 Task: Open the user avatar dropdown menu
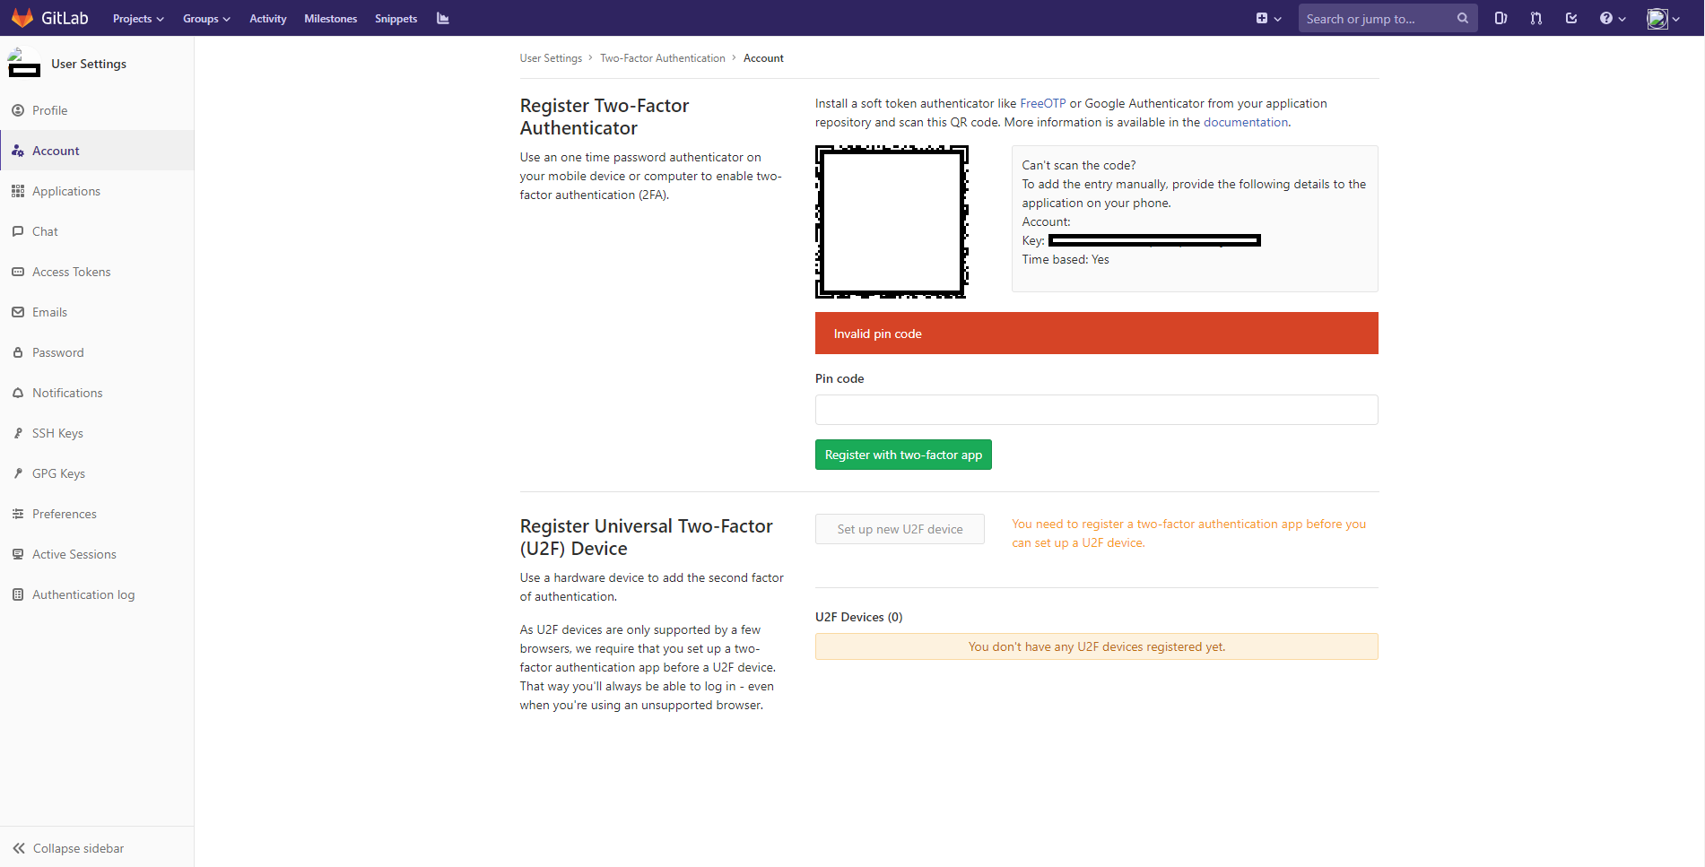click(1663, 18)
